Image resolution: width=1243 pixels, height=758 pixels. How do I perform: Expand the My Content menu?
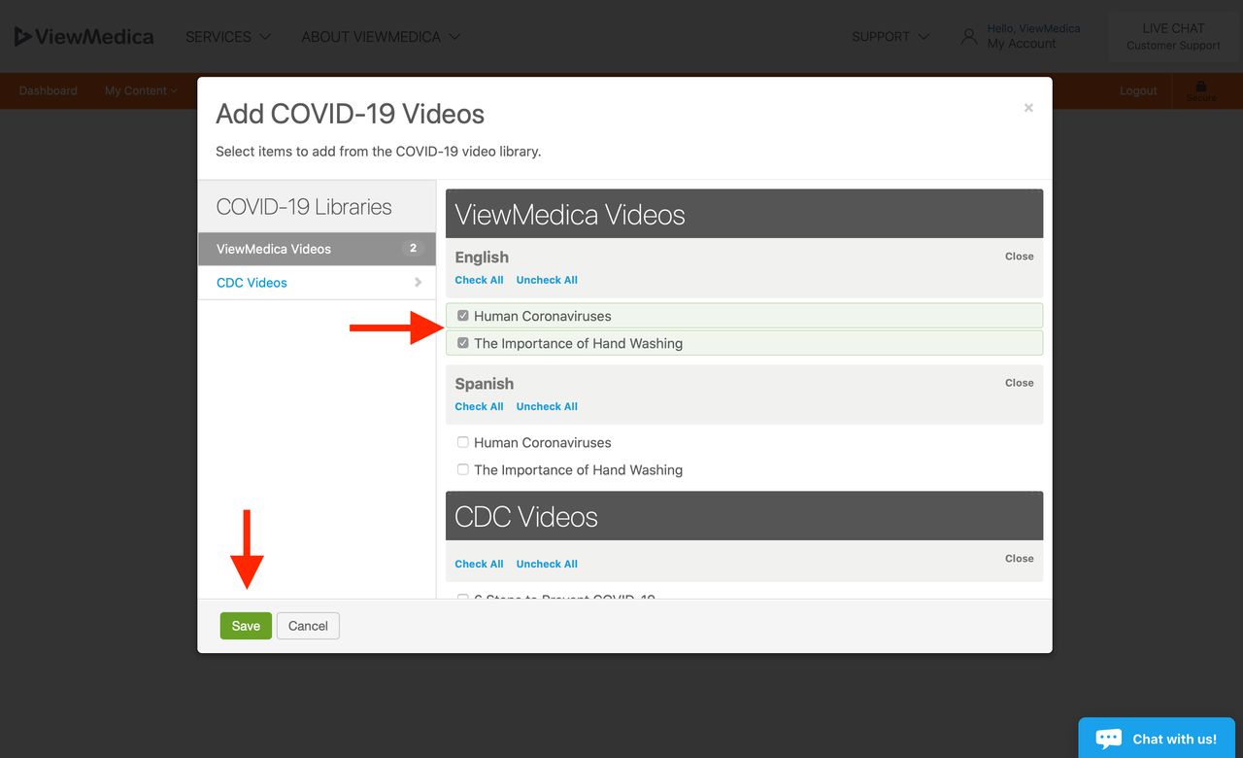(141, 90)
